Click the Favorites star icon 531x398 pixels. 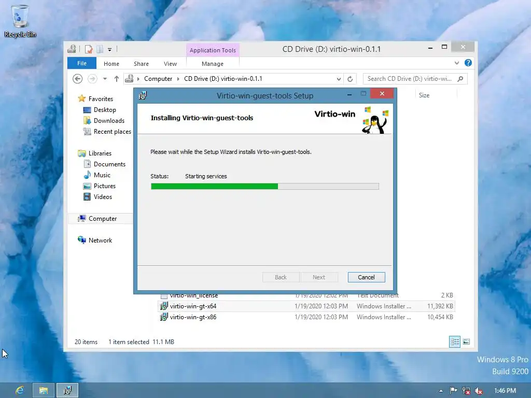(x=81, y=98)
